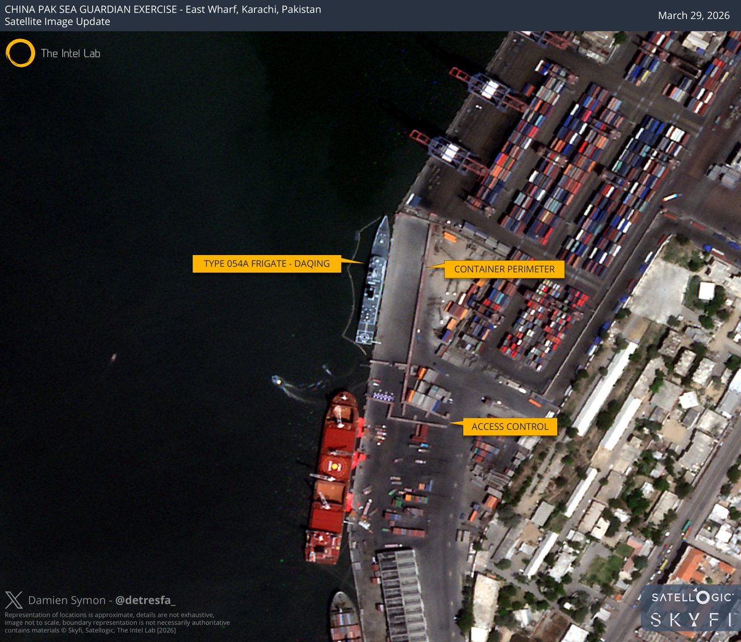Image resolution: width=741 pixels, height=642 pixels.
Task: Click the red cargo ship at the quay
Action: pyautogui.click(x=333, y=477)
